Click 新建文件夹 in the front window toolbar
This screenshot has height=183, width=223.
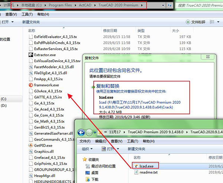coord(136,149)
